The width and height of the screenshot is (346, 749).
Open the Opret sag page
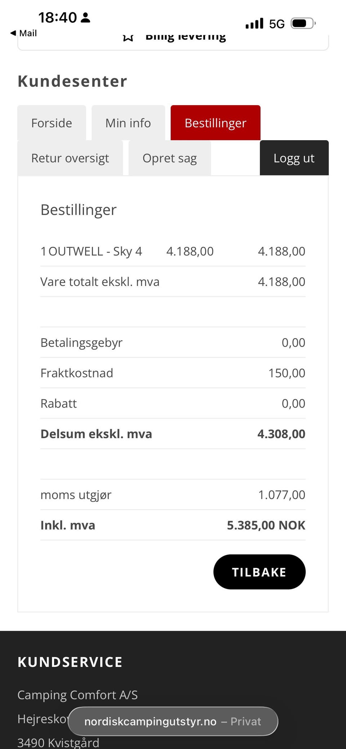coord(170,158)
